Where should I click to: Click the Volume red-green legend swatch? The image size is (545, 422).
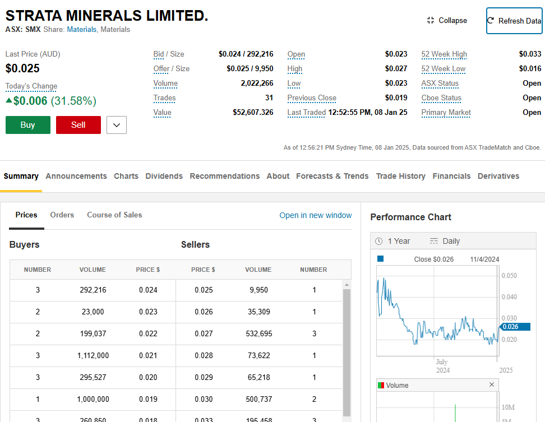381,385
